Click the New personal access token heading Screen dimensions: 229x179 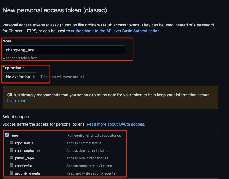pos(55,10)
